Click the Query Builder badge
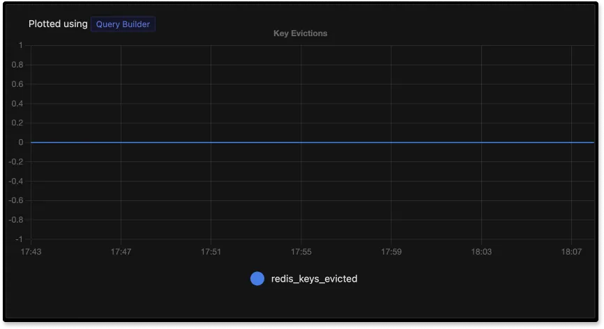 tap(123, 24)
